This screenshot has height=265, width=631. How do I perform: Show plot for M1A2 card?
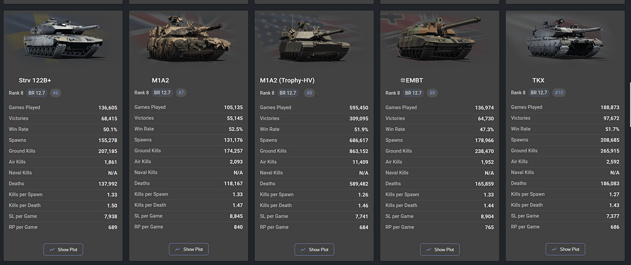[189, 249]
